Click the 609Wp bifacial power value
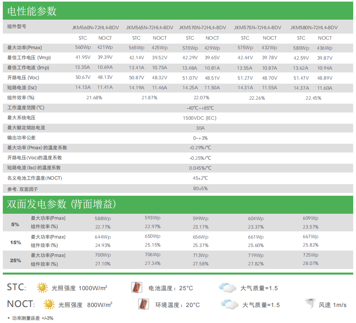 point(310,218)
